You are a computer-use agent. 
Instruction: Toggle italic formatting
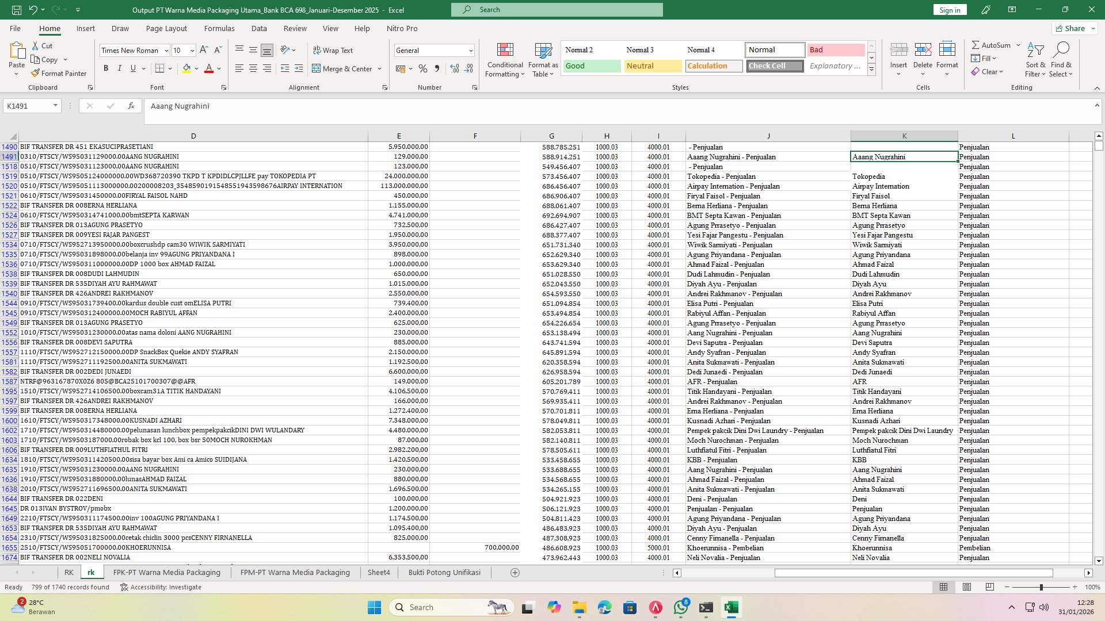[120, 68]
